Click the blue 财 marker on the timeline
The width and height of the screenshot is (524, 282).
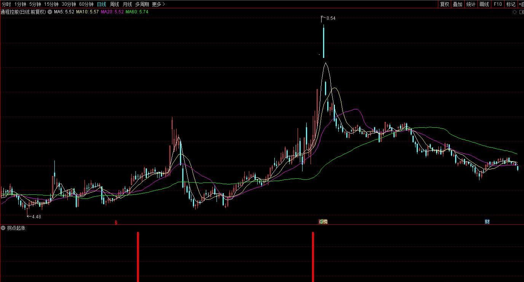(x=487, y=222)
